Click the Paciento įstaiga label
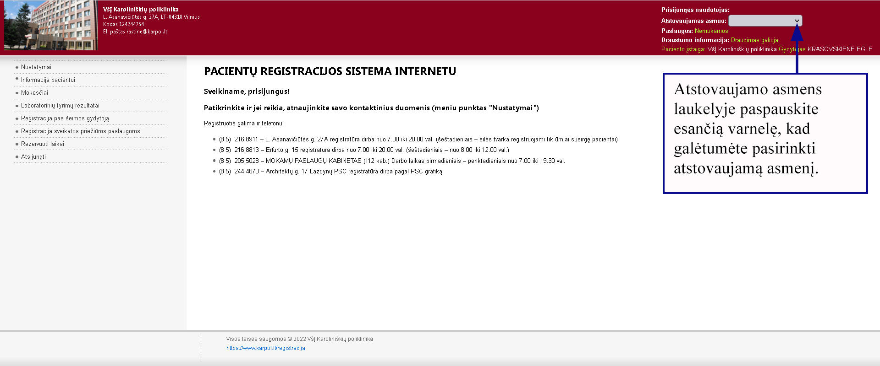Viewport: 880px width, 366px height. (x=683, y=49)
